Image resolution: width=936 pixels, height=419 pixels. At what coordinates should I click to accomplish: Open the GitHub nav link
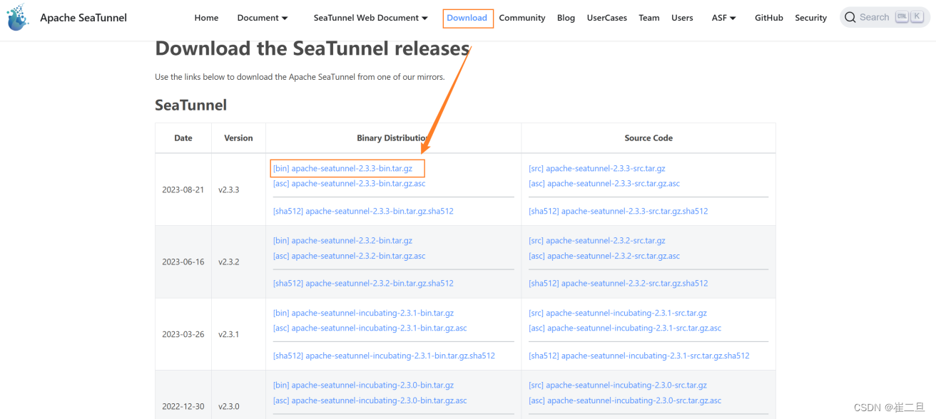click(x=768, y=18)
